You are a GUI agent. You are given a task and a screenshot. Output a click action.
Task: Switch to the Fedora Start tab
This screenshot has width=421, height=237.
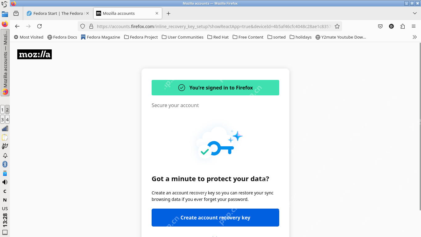(x=58, y=13)
